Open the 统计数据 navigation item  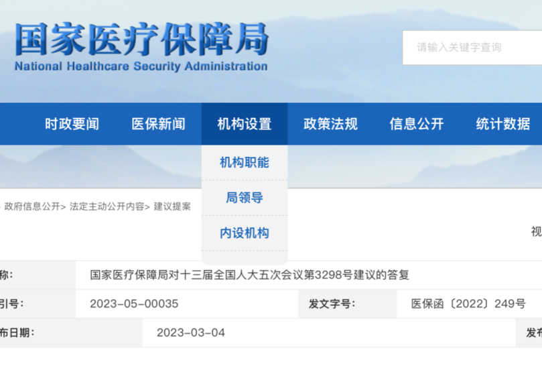[x=503, y=124]
